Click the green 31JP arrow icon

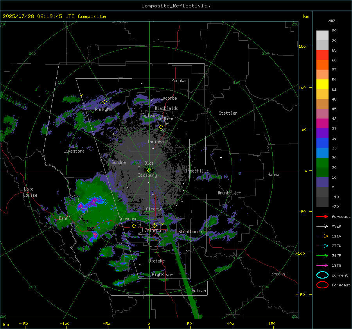(322, 255)
